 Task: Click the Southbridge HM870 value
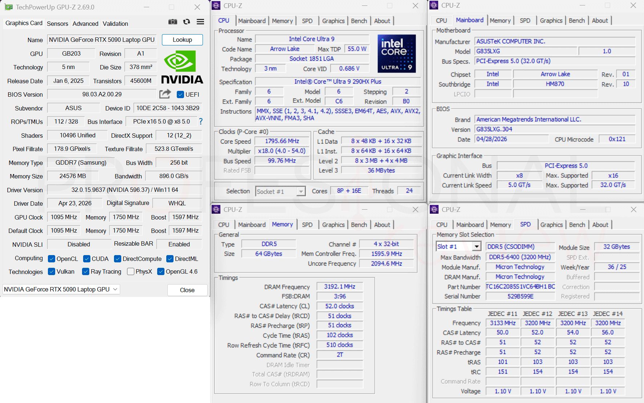[x=555, y=84]
